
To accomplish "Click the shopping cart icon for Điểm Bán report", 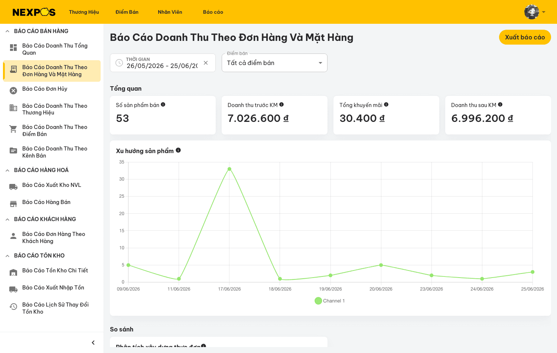I will tap(13, 129).
